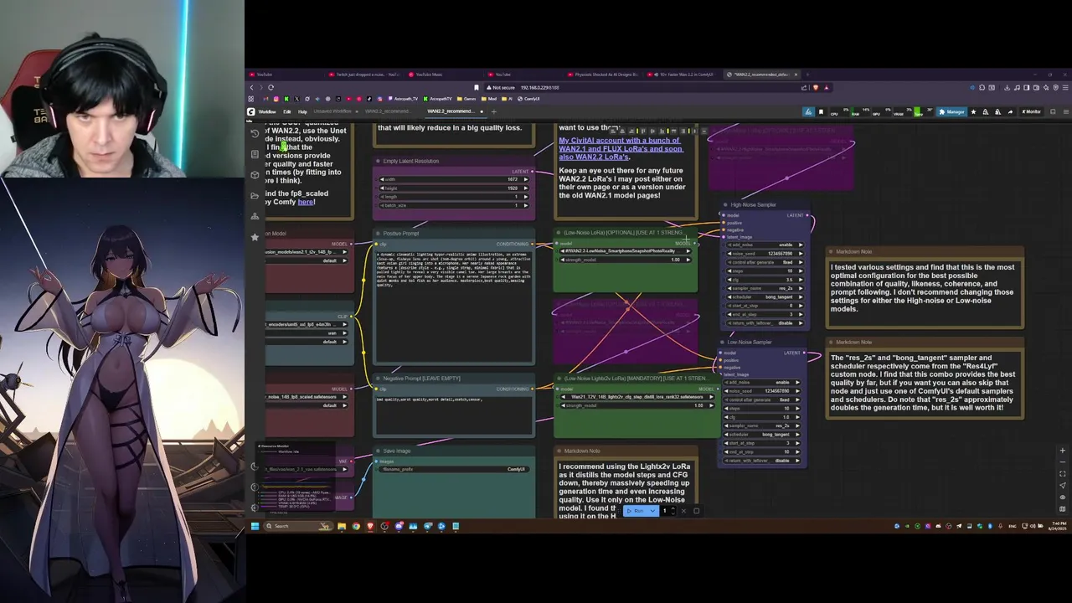Toggle the minimap icon on the canvas
This screenshot has width=1072, height=603.
pos(1063,508)
